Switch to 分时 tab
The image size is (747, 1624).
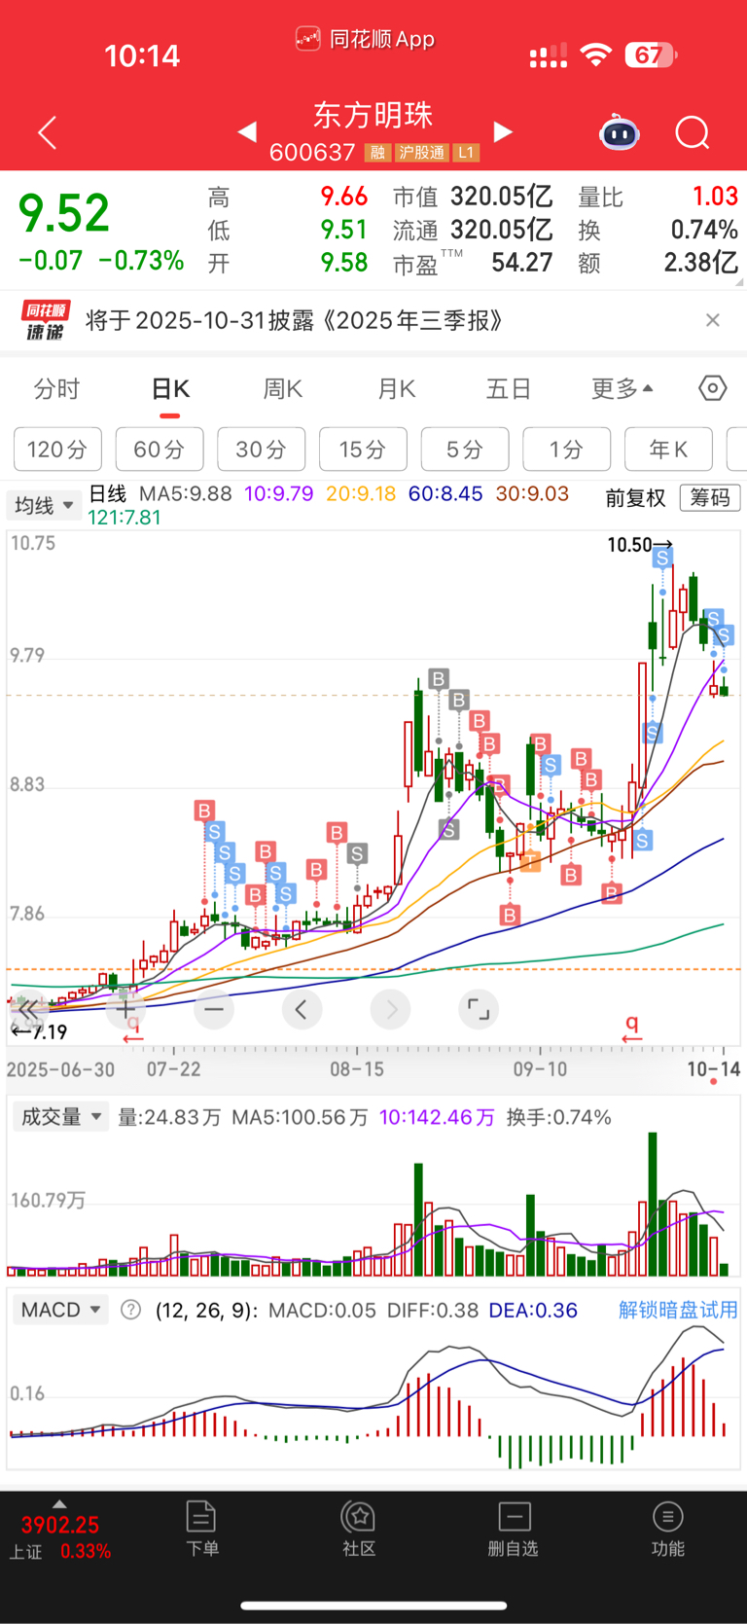[56, 389]
